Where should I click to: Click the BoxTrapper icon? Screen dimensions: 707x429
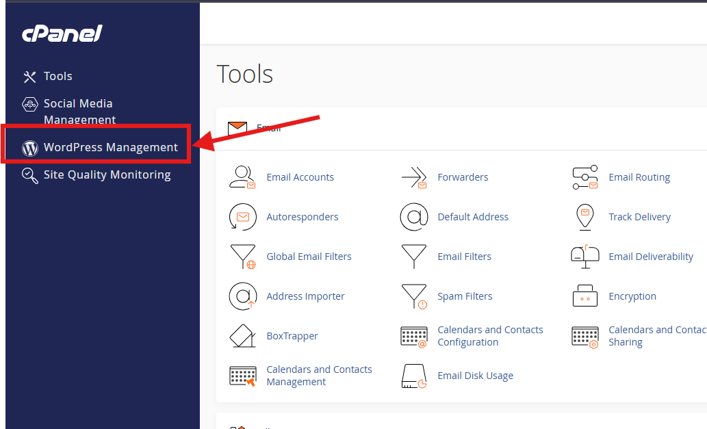(x=242, y=336)
